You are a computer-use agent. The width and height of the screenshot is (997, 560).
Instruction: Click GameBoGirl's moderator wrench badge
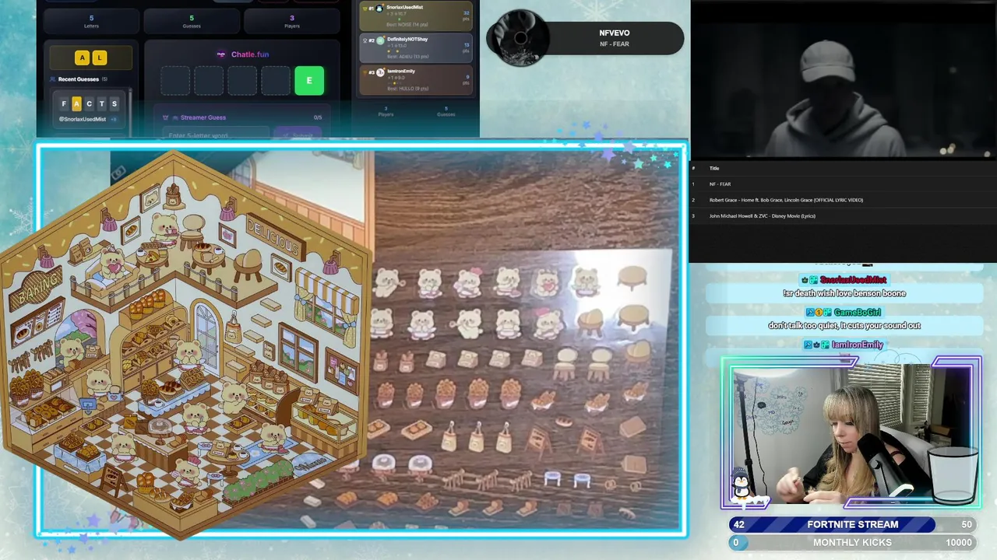809,313
